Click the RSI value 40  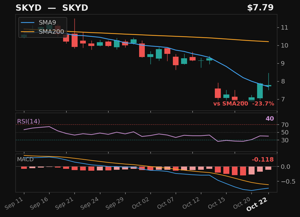270,118
